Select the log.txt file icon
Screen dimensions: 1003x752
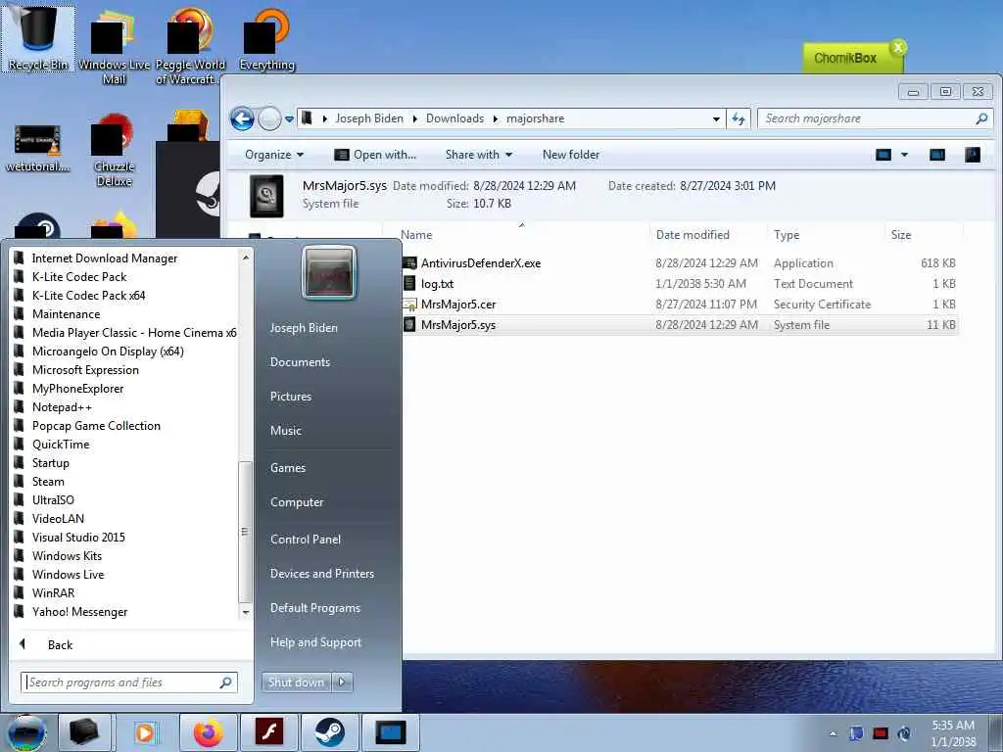pos(409,283)
